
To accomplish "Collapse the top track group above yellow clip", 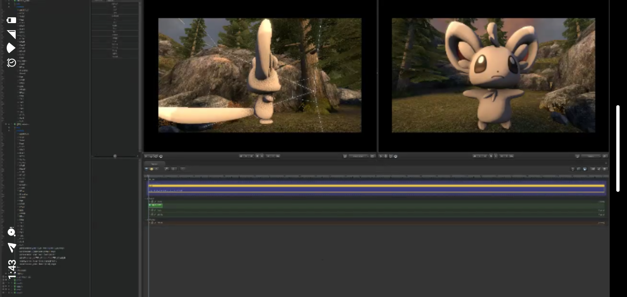I will pos(146,179).
